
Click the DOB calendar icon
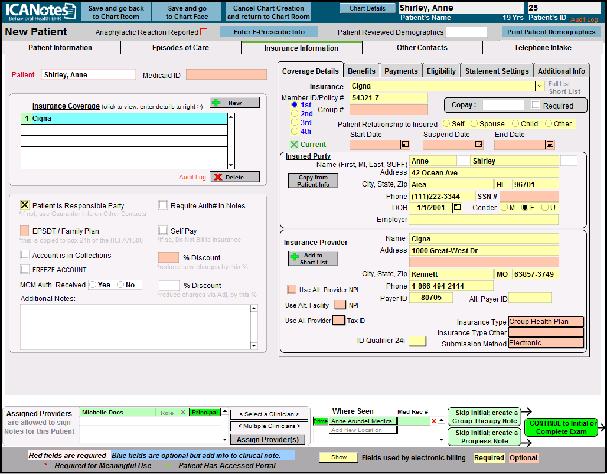[x=457, y=208]
